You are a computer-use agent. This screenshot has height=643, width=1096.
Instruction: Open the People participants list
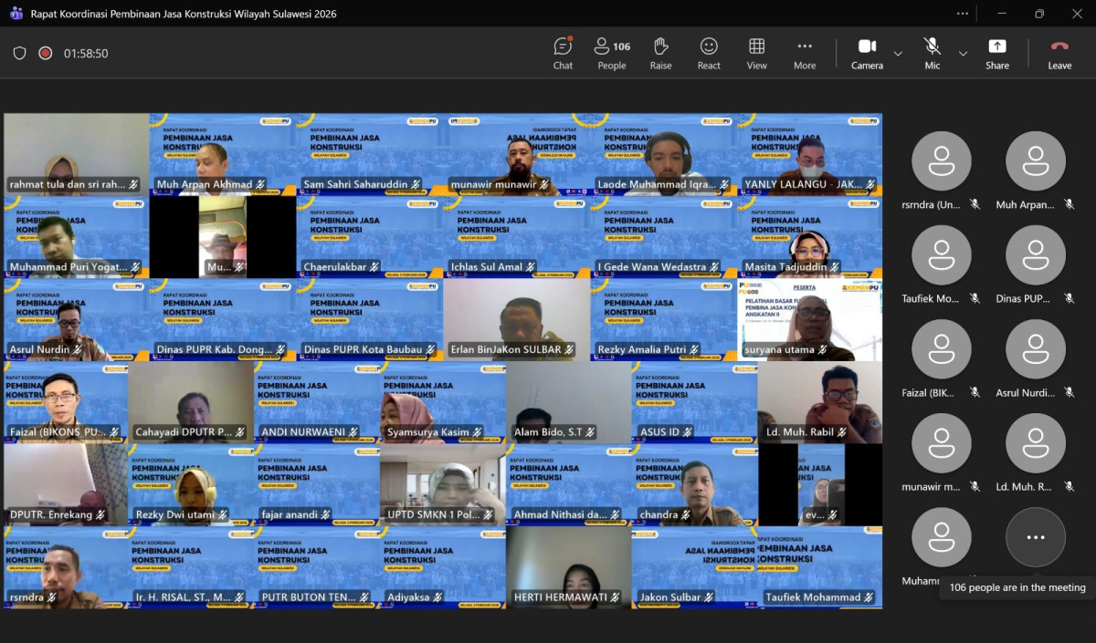[611, 53]
